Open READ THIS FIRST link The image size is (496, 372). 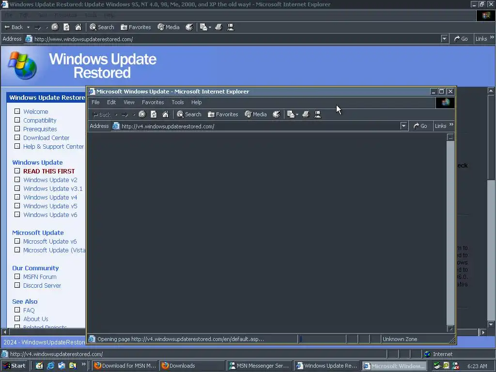point(49,171)
